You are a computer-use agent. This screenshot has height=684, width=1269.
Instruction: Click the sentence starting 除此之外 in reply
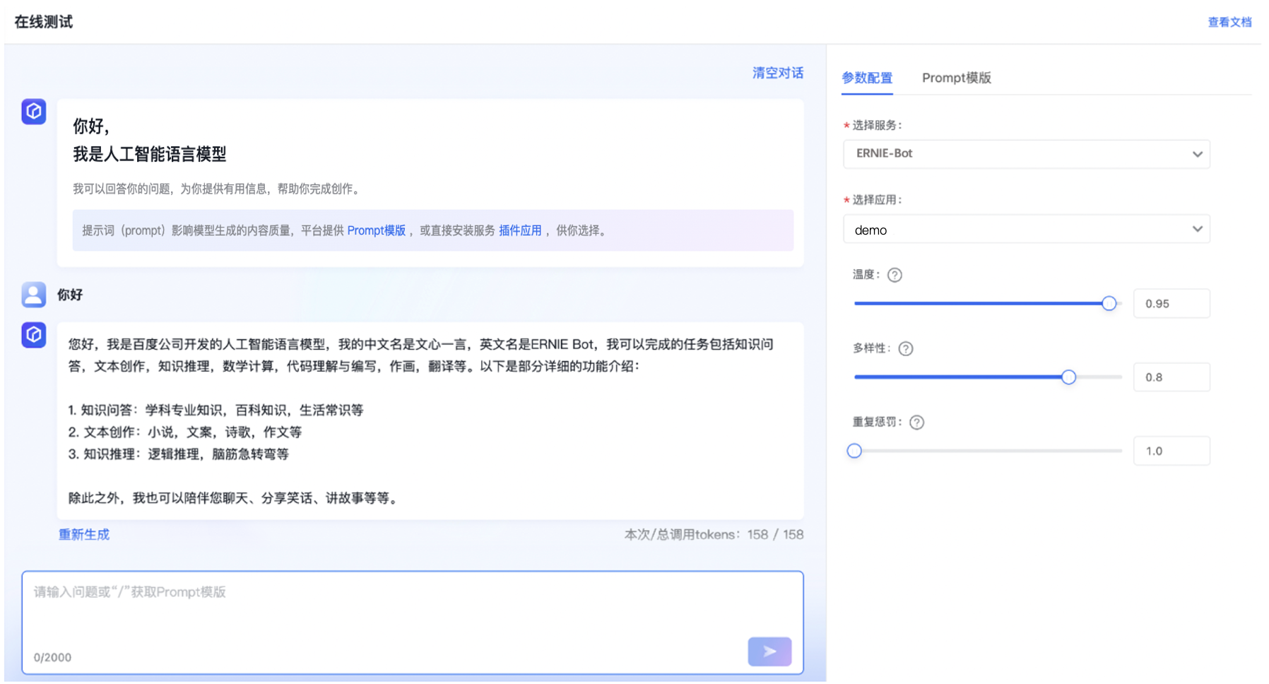click(x=235, y=498)
